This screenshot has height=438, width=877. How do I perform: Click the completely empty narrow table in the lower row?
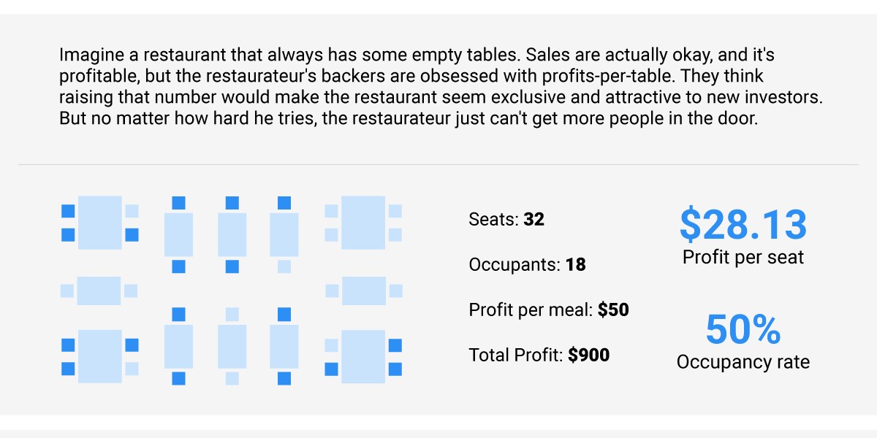click(x=232, y=346)
